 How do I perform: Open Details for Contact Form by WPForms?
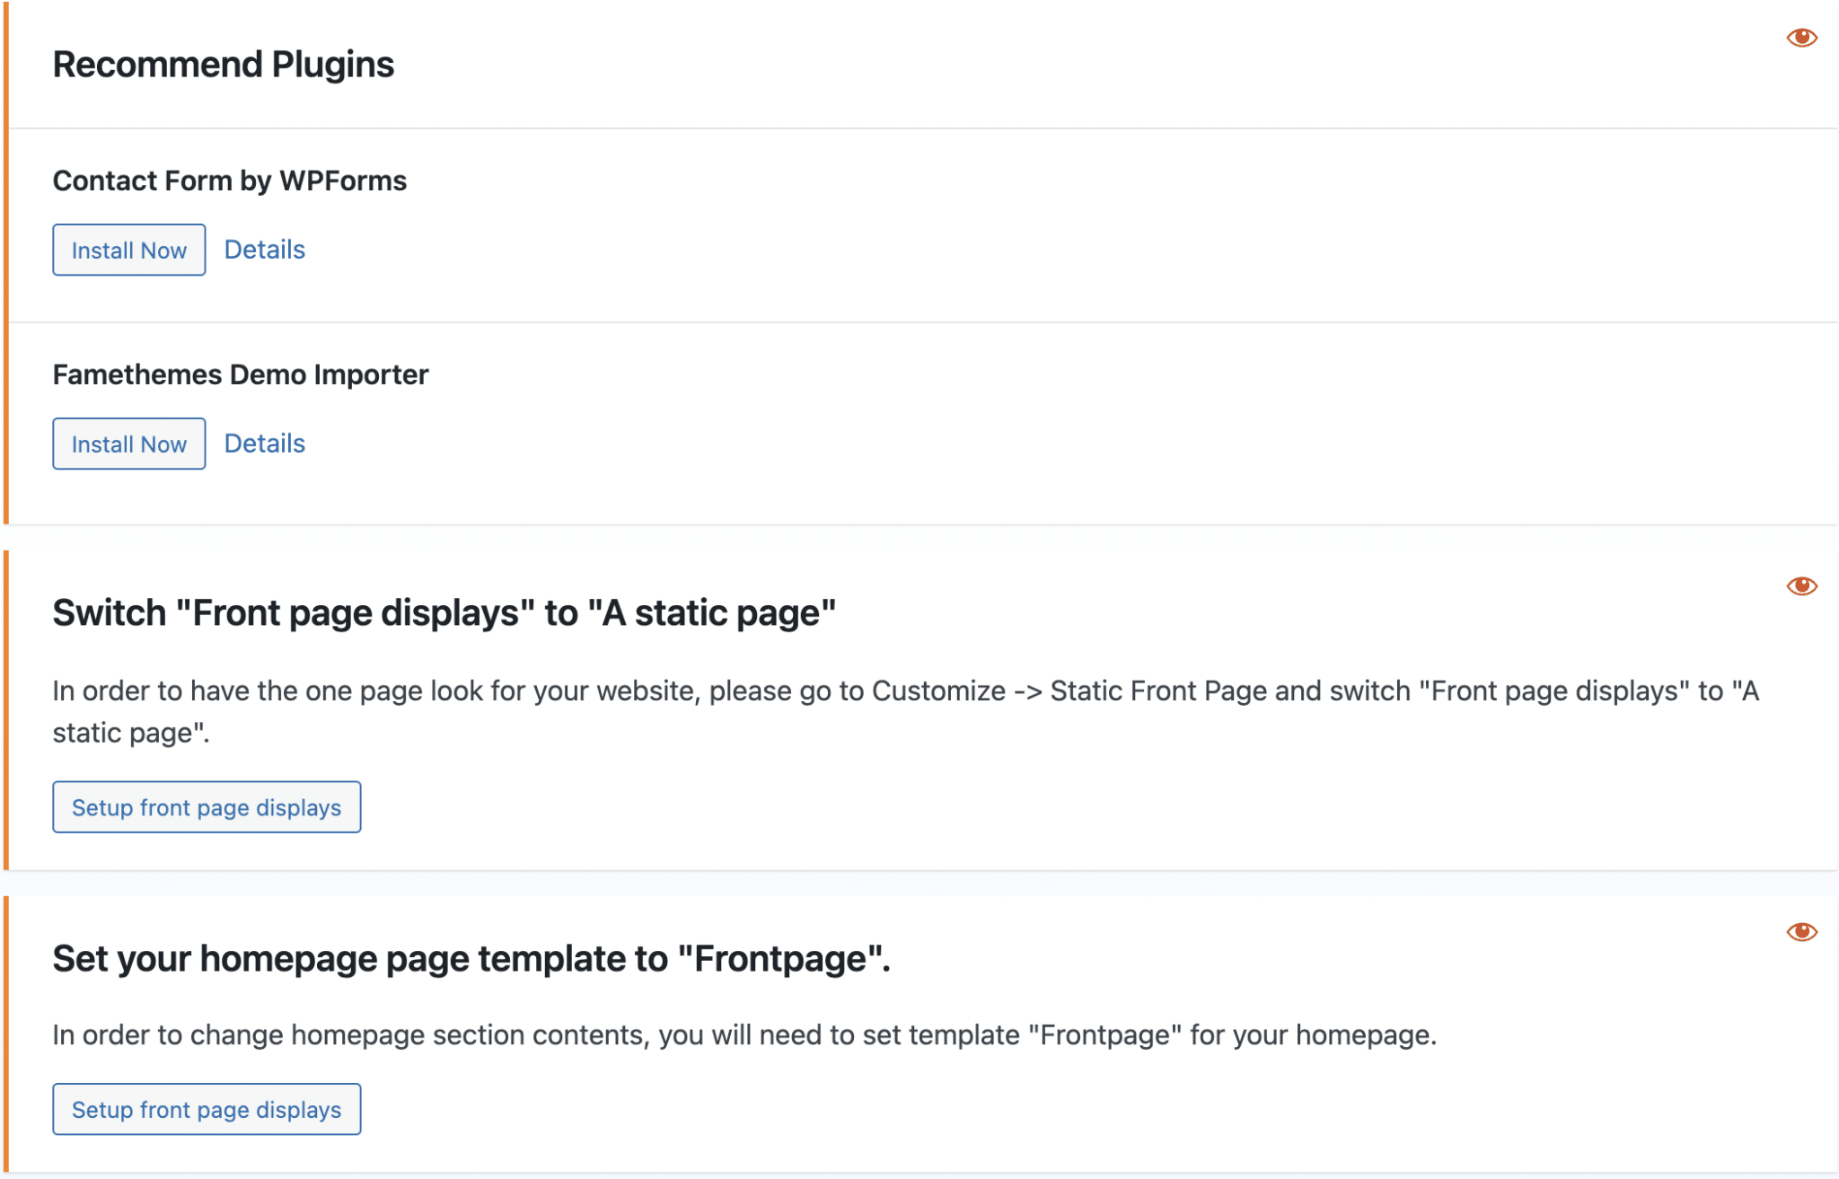click(x=264, y=250)
